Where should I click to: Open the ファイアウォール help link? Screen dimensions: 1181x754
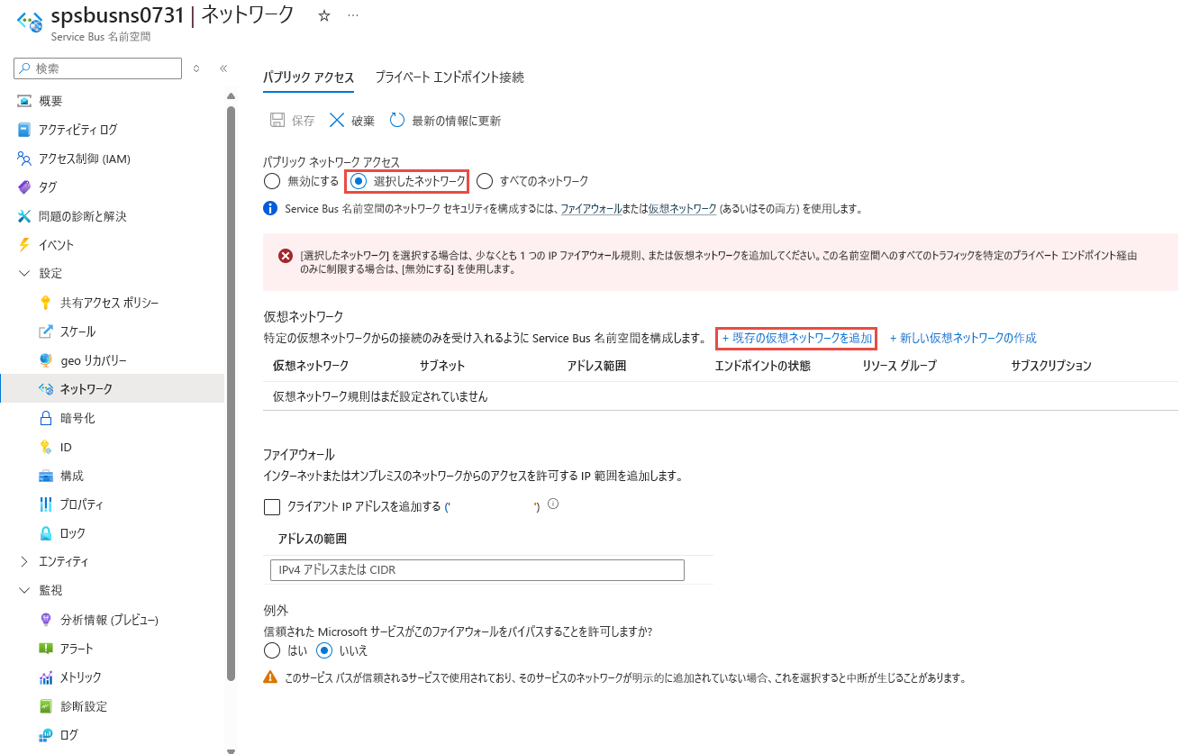[591, 209]
